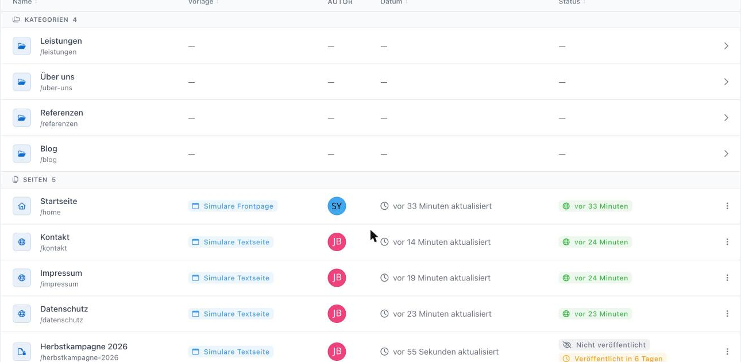Open the Datenschutz page title

tap(64, 309)
